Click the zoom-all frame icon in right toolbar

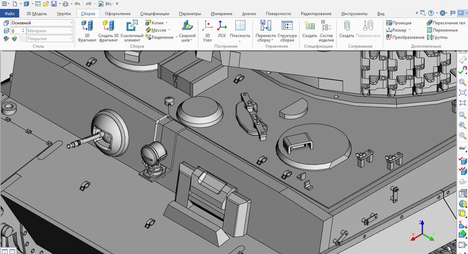463,93
